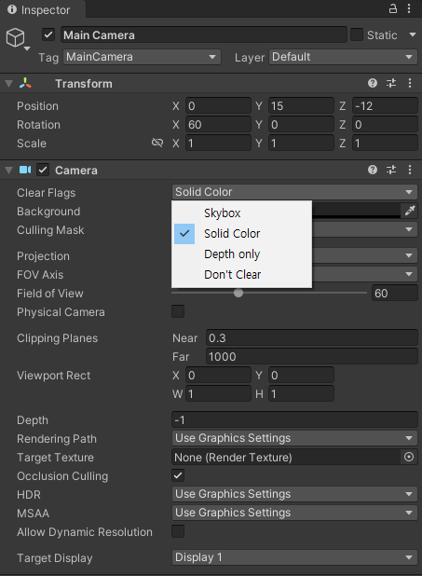Enable Allow Dynamic Resolution checkbox
The height and width of the screenshot is (576, 422).
[178, 531]
